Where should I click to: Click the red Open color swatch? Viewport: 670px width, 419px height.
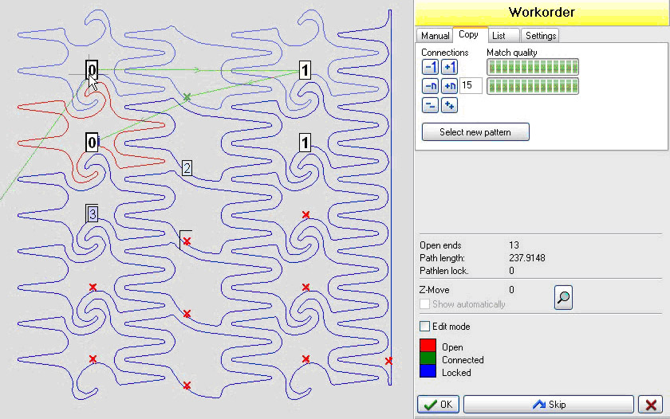click(428, 346)
